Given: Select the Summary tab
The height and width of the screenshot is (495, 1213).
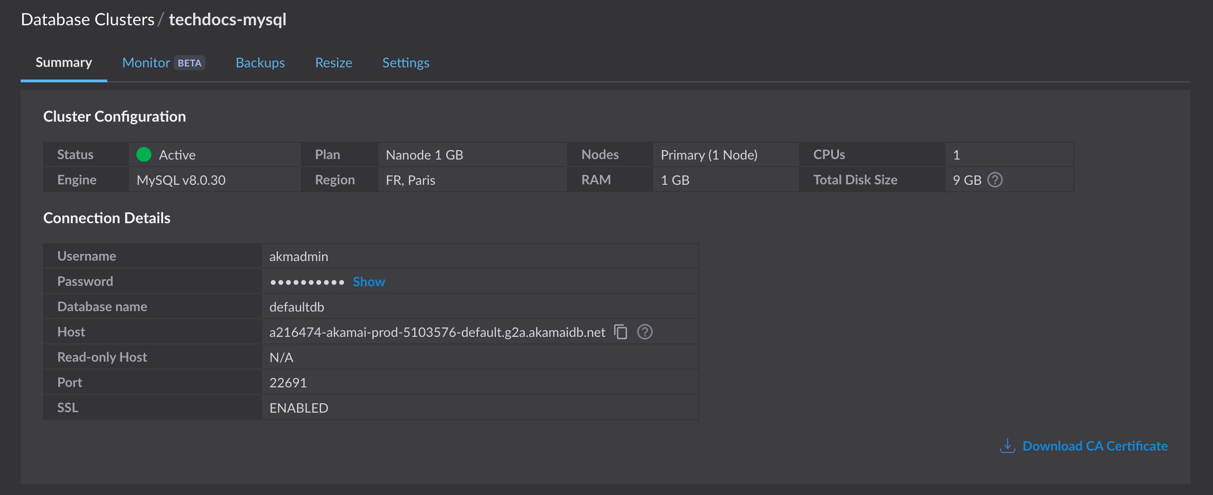Looking at the screenshot, I should coord(64,62).
